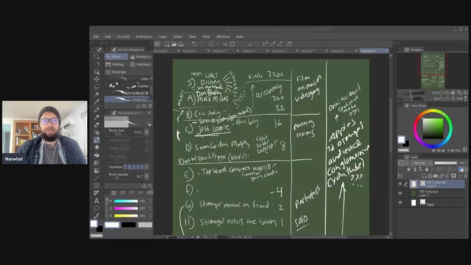Select the Hatching sub tool group
The image size is (471, 265).
tap(140, 64)
